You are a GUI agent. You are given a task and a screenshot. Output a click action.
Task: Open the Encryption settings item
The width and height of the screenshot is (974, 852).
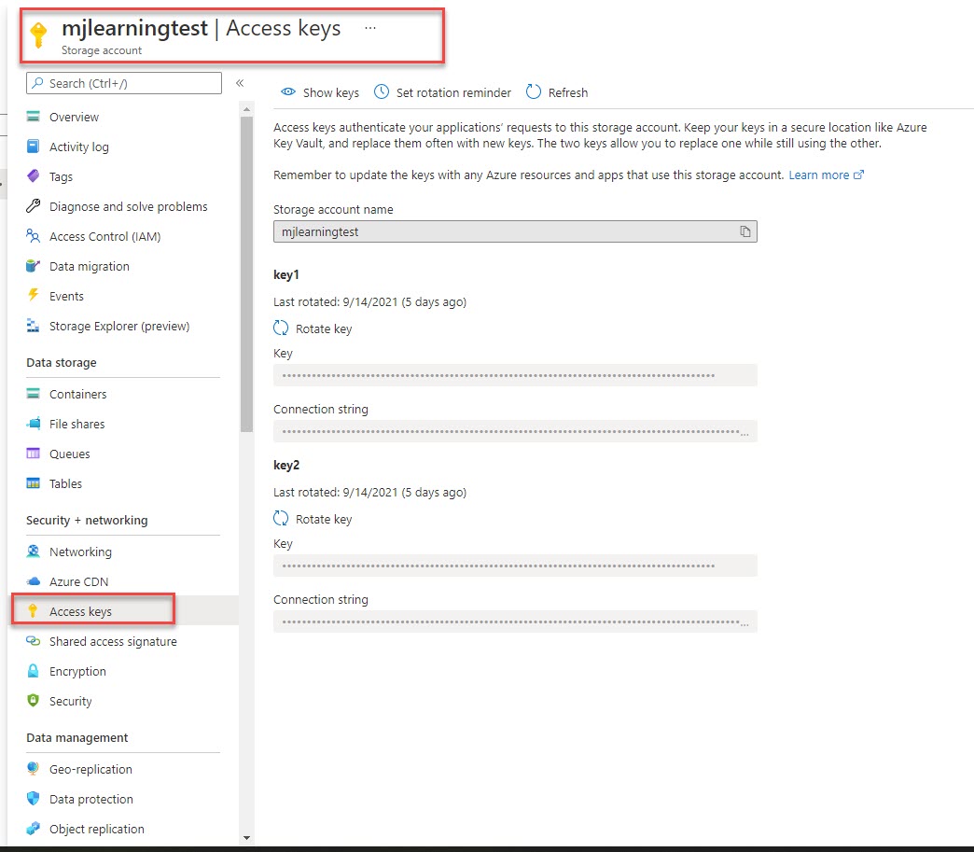(77, 671)
